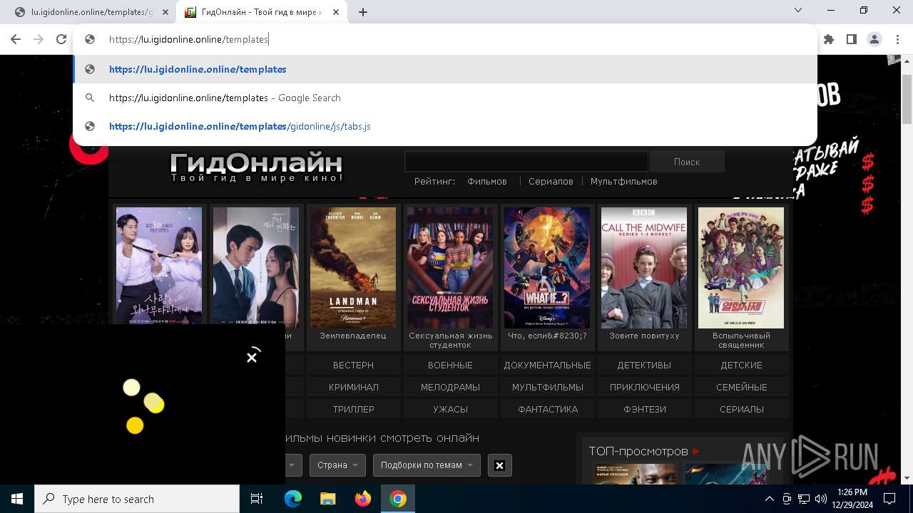Select the ДЕТЕКТИВЫ genre

point(644,365)
